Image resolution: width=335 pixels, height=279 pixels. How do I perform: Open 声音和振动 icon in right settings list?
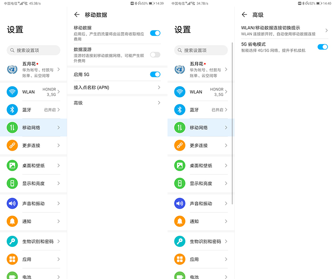click(180, 203)
